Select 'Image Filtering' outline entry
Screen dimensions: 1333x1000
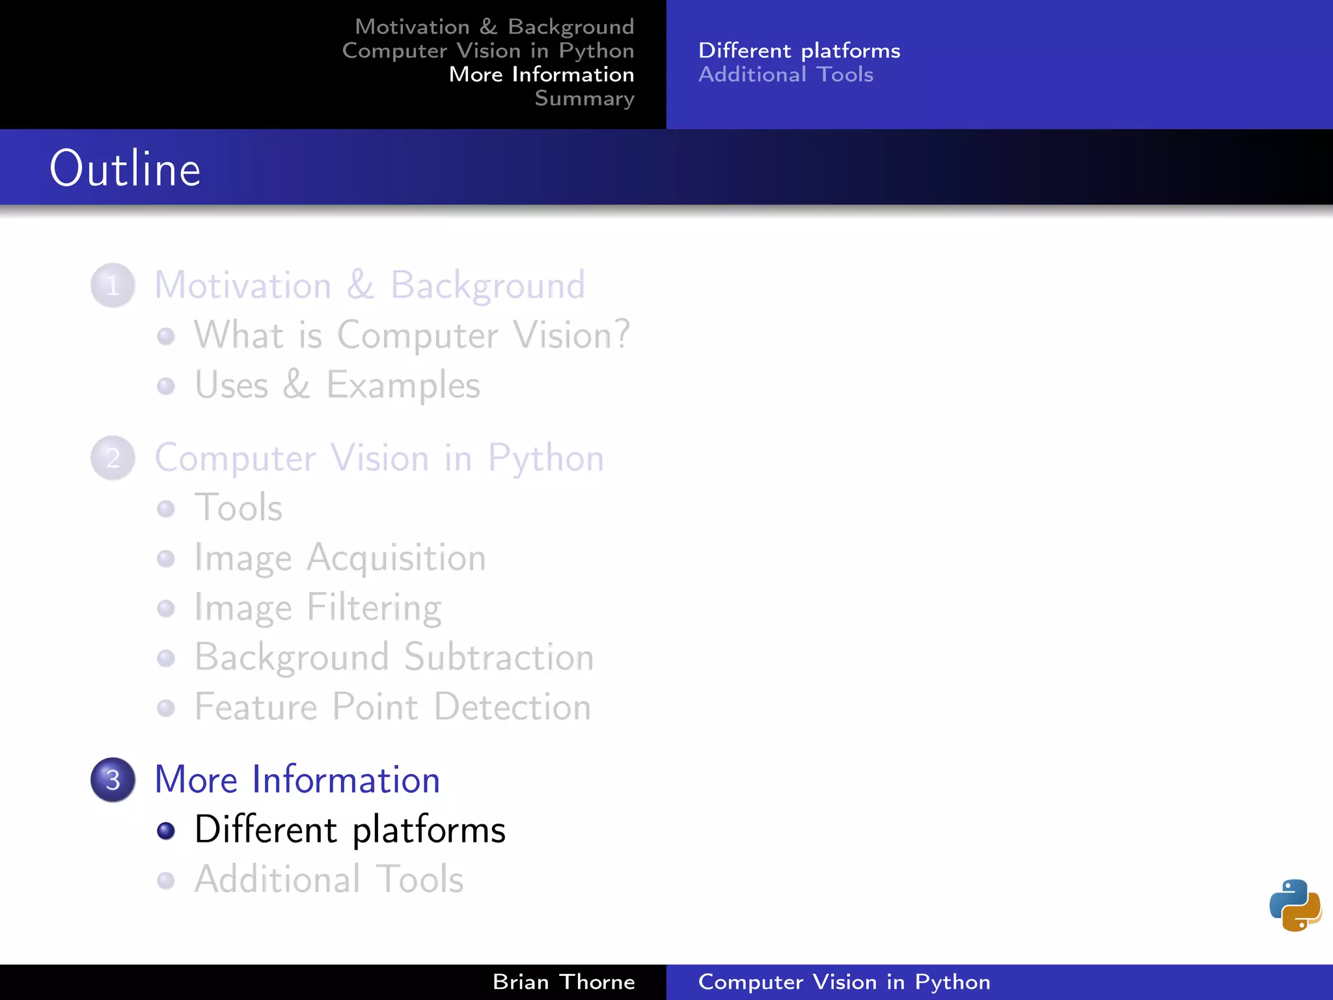tap(318, 608)
